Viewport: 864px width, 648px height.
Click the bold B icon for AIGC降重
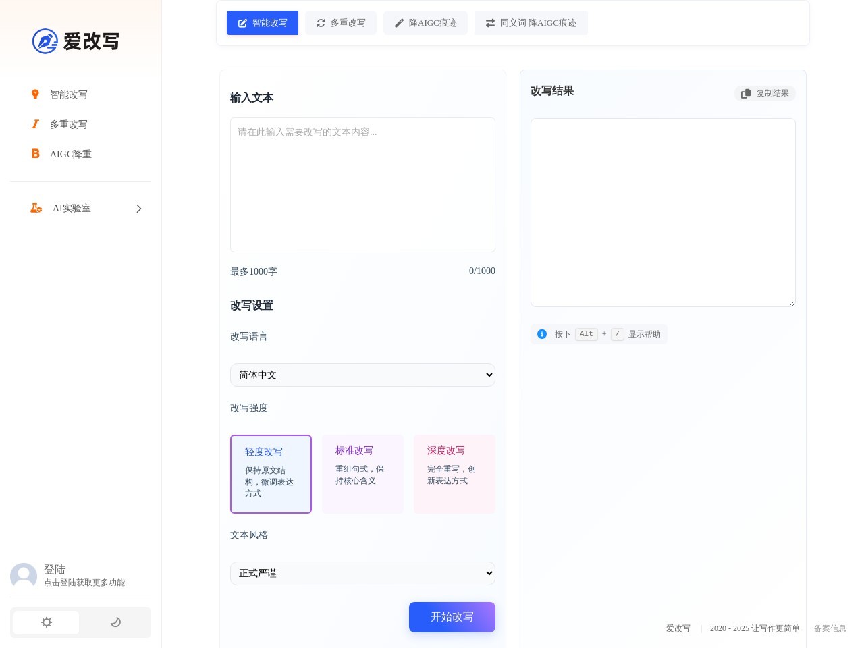(35, 154)
